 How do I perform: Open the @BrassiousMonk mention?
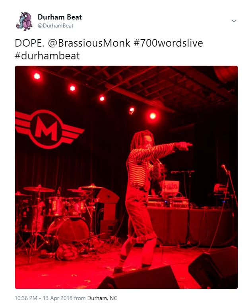pos(89,43)
